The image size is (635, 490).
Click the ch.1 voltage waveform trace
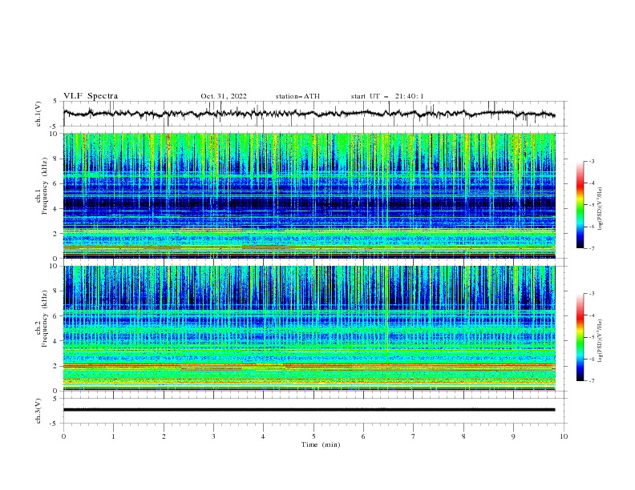[309, 114]
